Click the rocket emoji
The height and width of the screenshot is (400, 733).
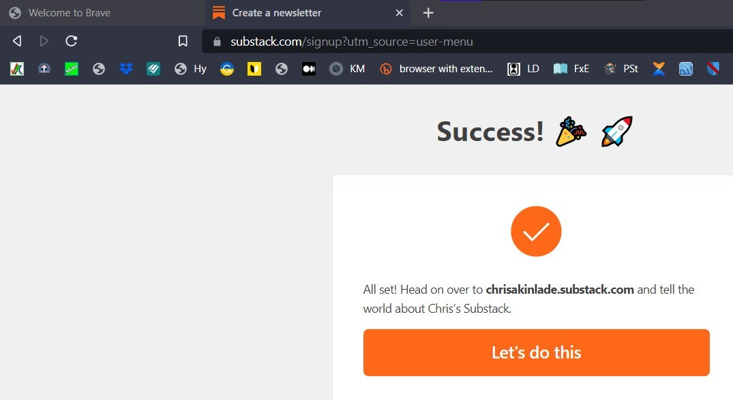coord(617,132)
